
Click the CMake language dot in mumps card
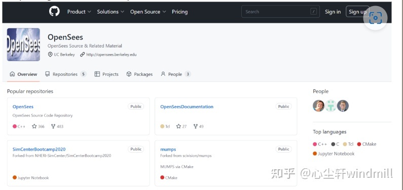point(162,177)
